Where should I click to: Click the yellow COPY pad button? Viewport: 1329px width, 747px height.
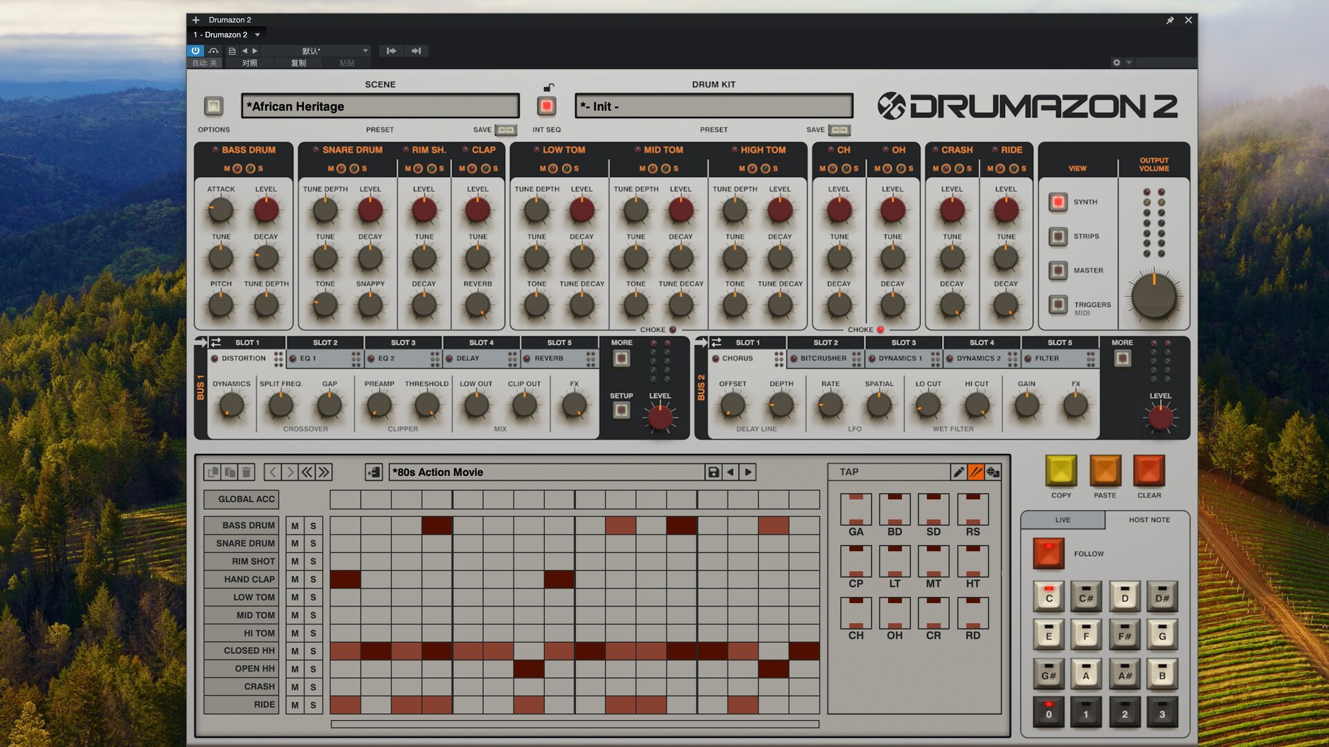click(x=1060, y=471)
